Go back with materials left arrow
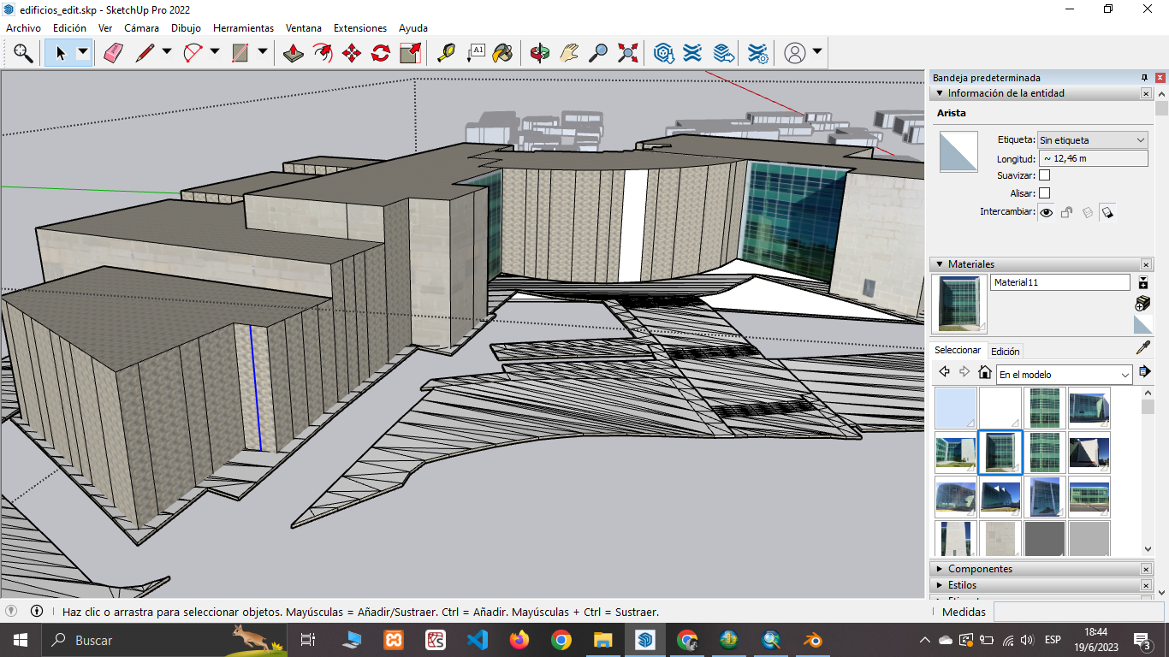 (944, 372)
